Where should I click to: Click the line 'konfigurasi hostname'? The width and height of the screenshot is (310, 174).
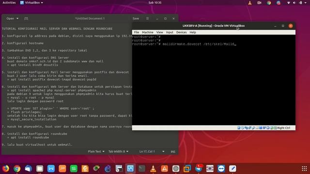[25, 43]
